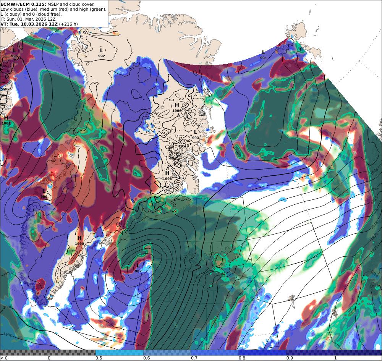Click the '0.5' colorbar tick label
The height and width of the screenshot is (361, 382).
pos(99,358)
